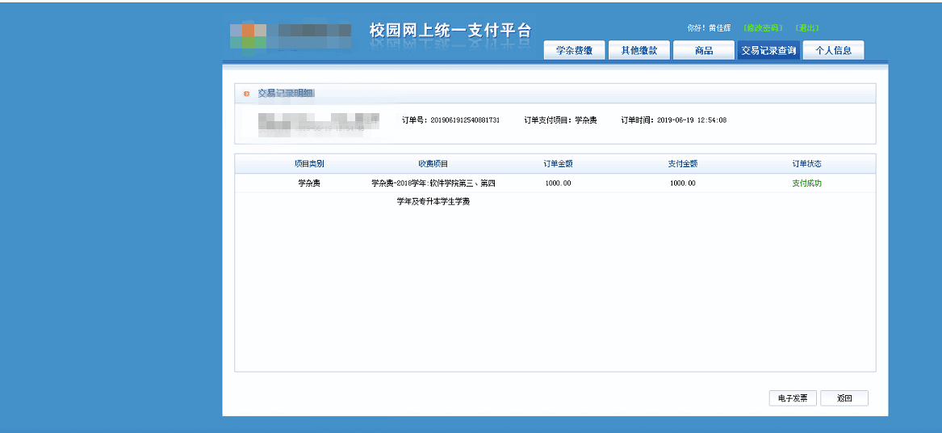Click the 返回 button
Viewport: 942px width, 433px height.
click(x=844, y=398)
